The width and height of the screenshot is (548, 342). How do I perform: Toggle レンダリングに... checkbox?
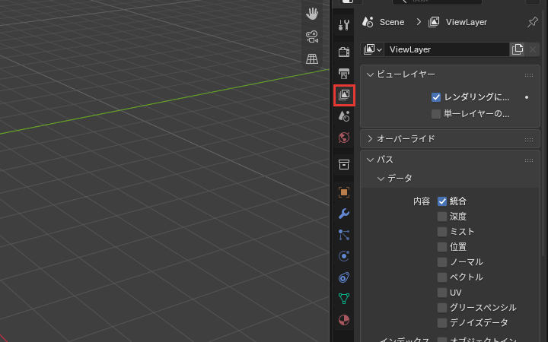point(436,97)
